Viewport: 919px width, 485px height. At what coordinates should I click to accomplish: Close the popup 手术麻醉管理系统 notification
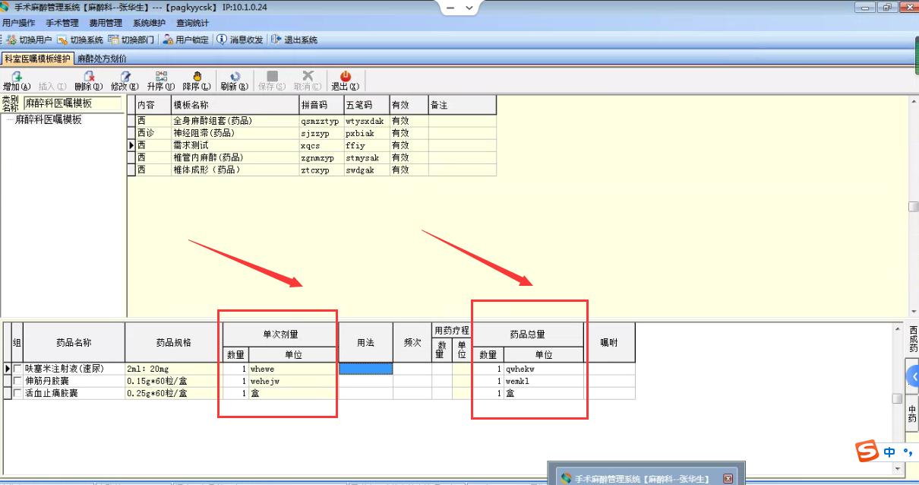[728, 479]
